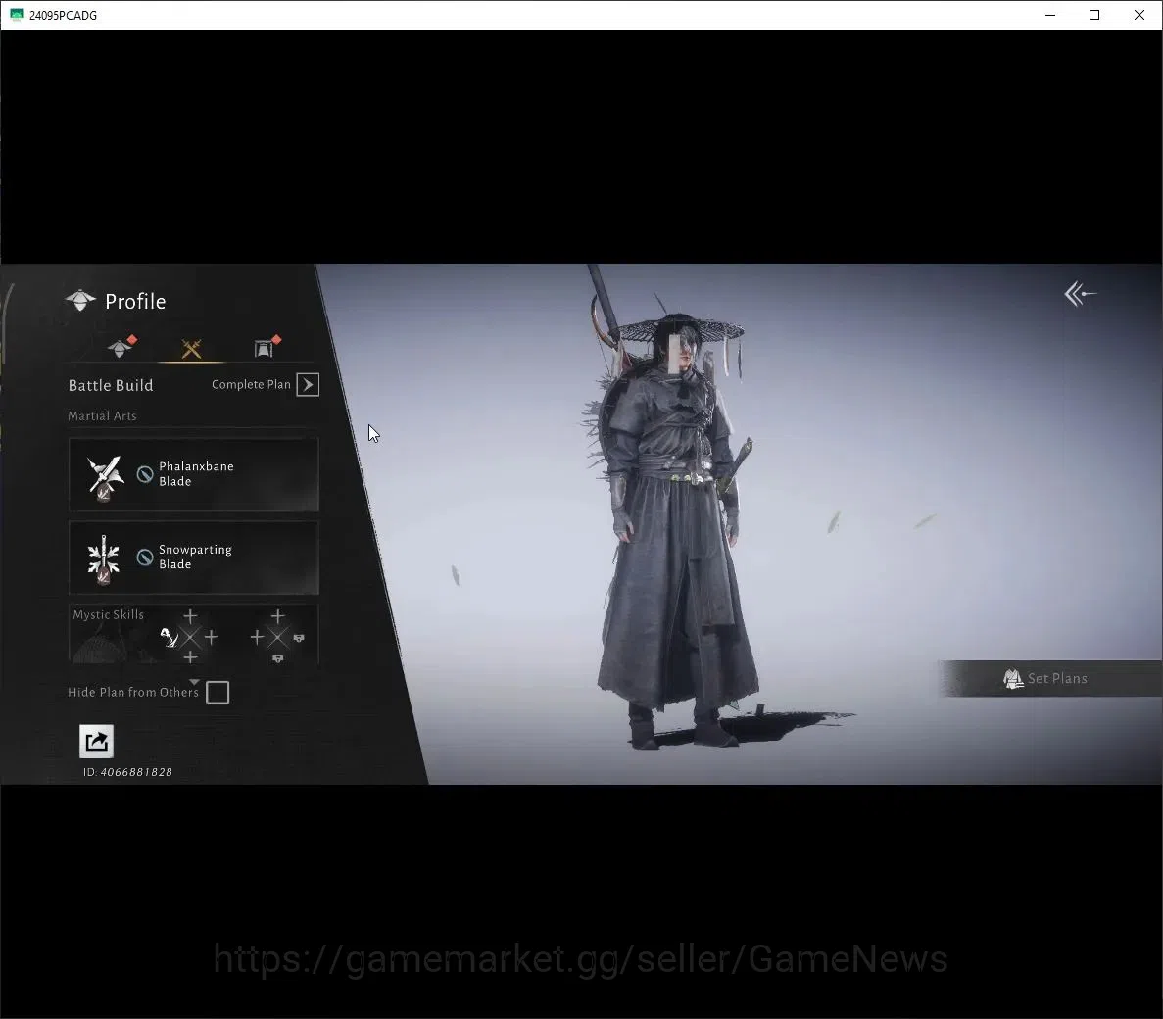Image resolution: width=1163 pixels, height=1019 pixels.
Task: Add a skill in the top slot of the second Mystic Skills wheel
Action: pos(277,616)
